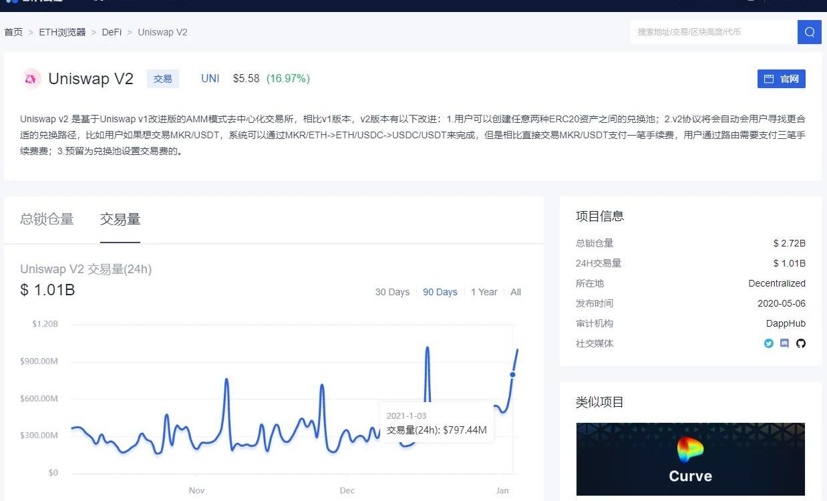827x501 pixels.
Task: Switch to the 总锁仓量 tab
Action: click(47, 219)
